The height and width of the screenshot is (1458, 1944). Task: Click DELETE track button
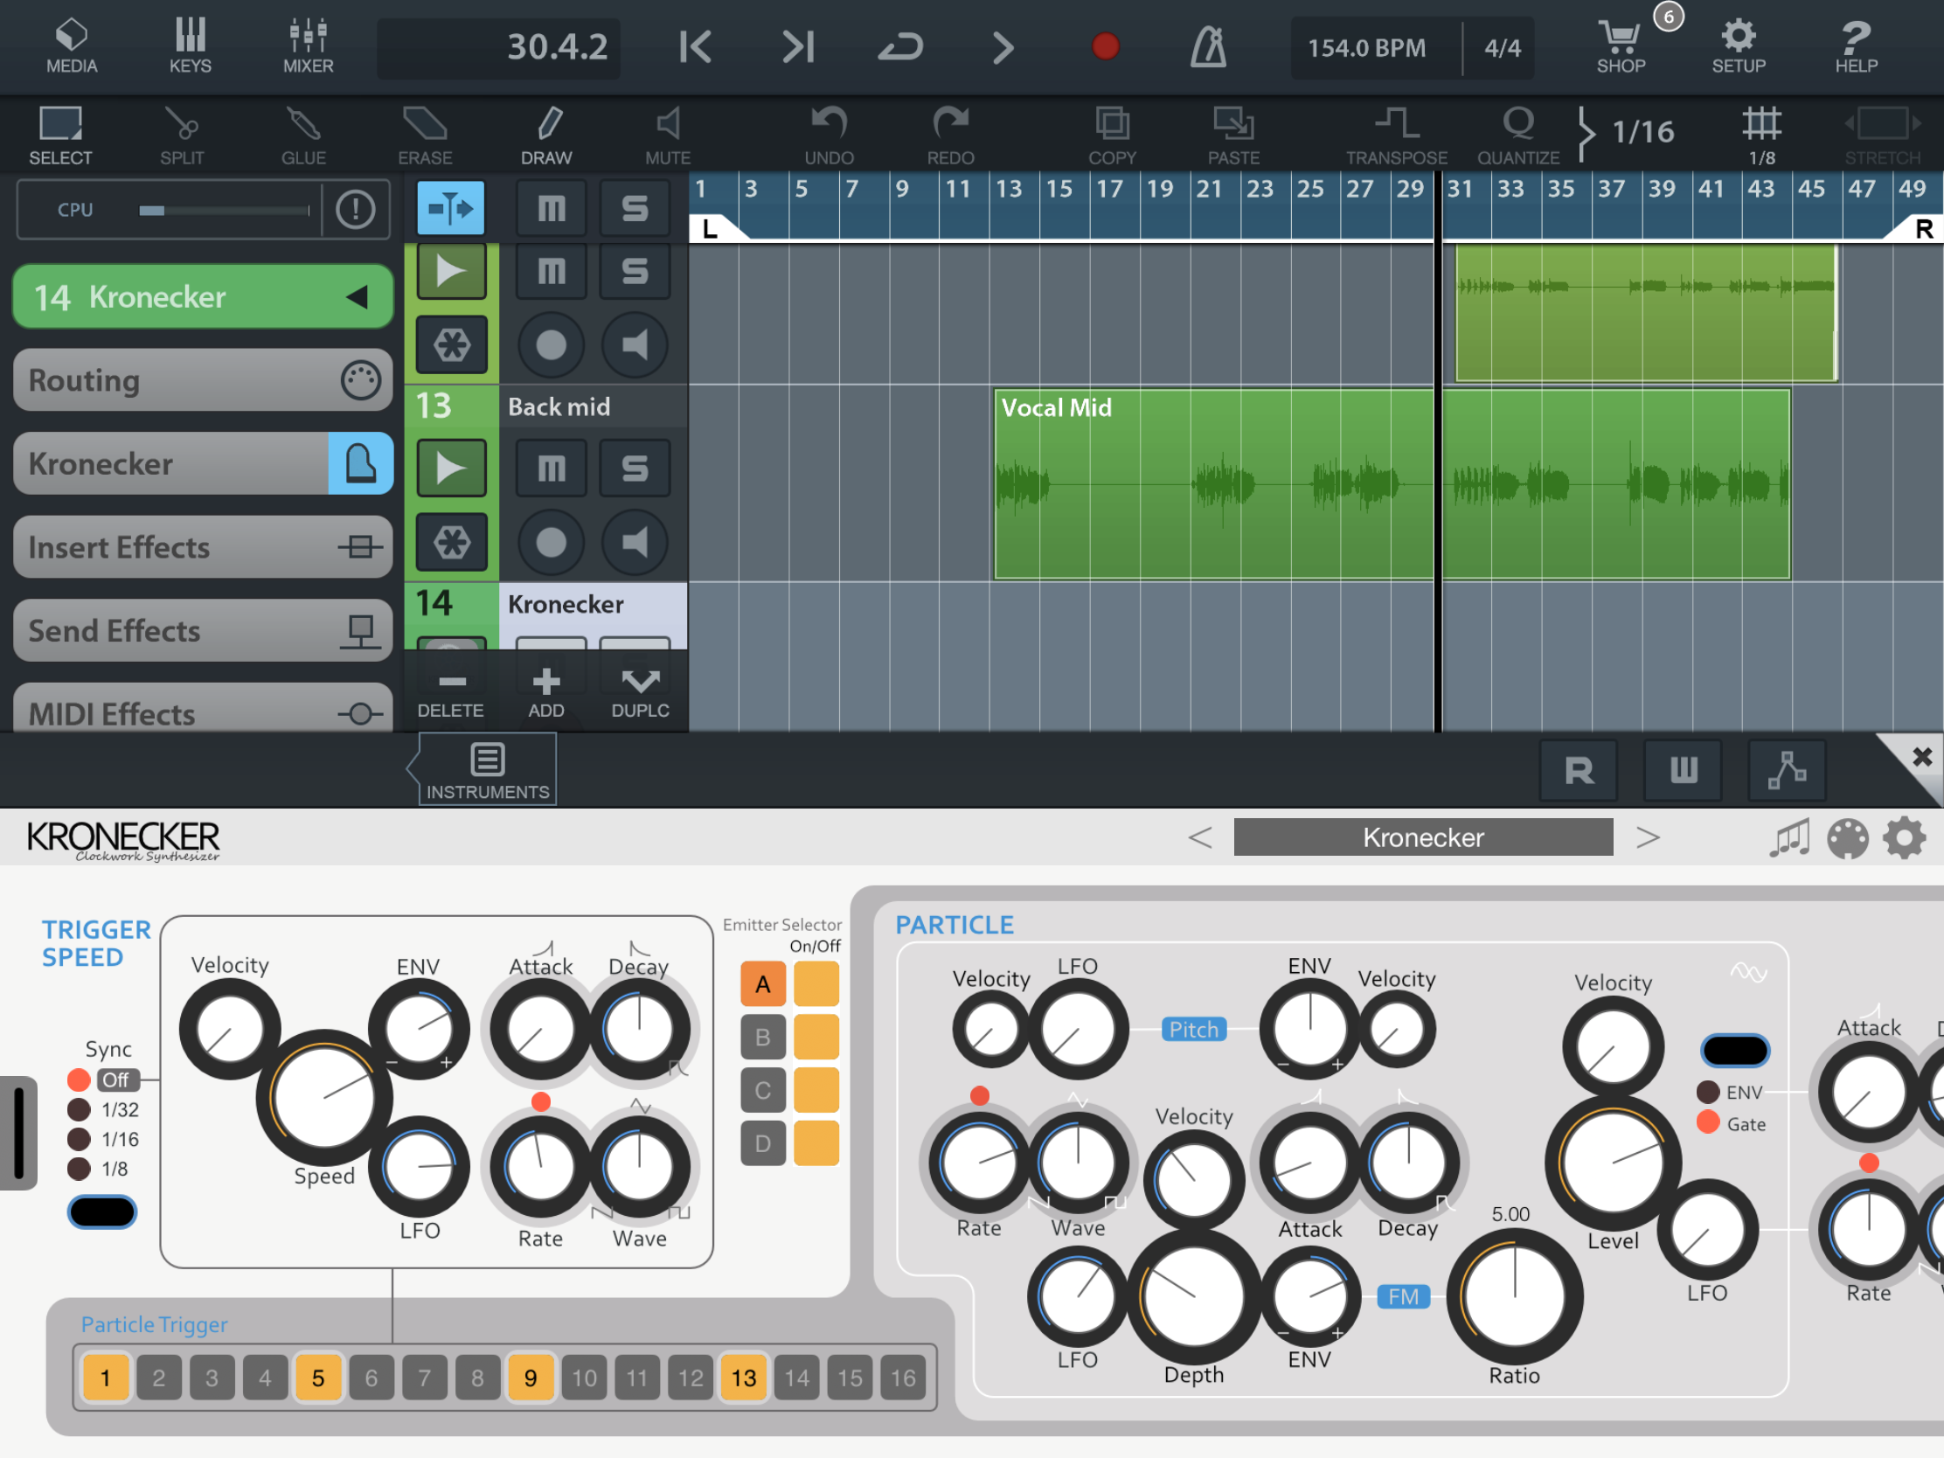tap(451, 693)
